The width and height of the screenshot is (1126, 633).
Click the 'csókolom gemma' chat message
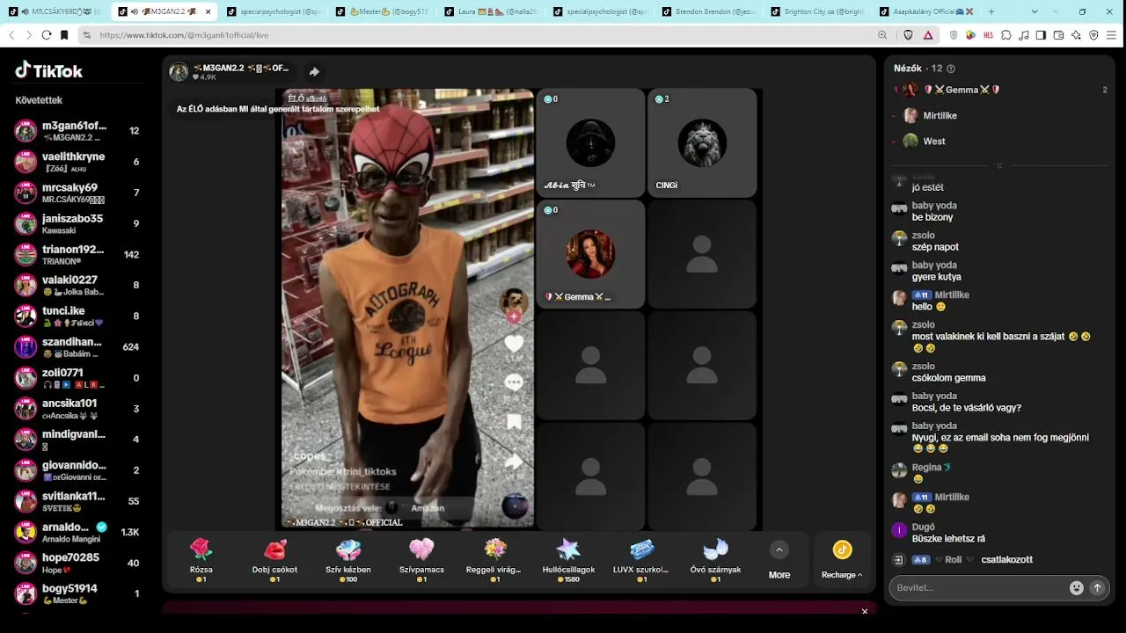[948, 378]
